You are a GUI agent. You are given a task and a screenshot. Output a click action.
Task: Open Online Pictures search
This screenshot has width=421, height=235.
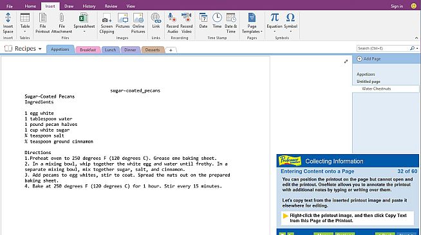(x=138, y=22)
